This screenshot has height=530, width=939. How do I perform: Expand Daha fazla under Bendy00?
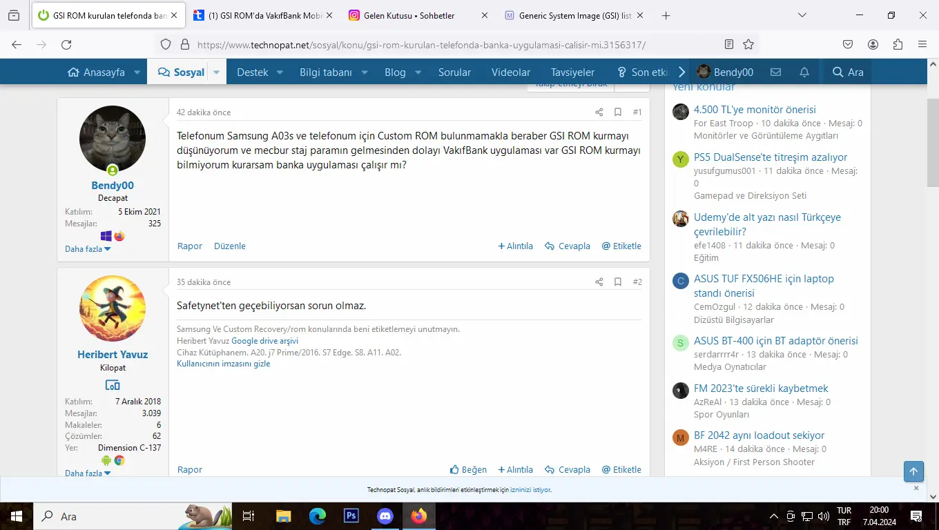[x=88, y=249]
